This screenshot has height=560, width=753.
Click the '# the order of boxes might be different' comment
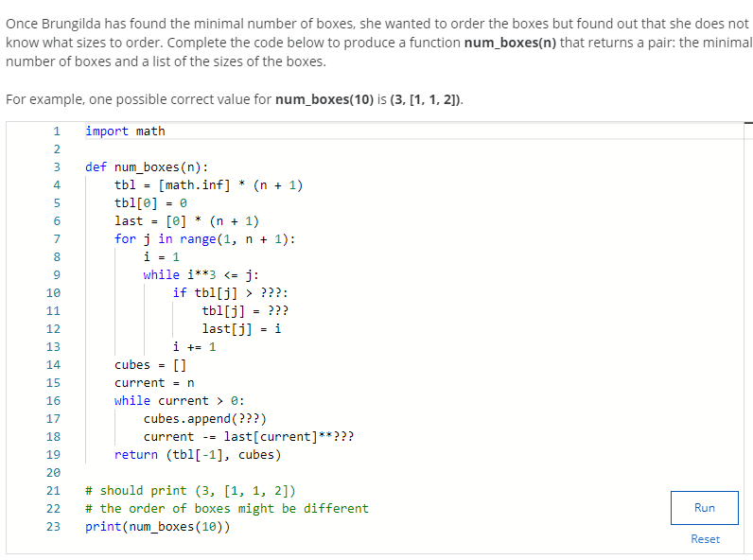click(x=227, y=509)
